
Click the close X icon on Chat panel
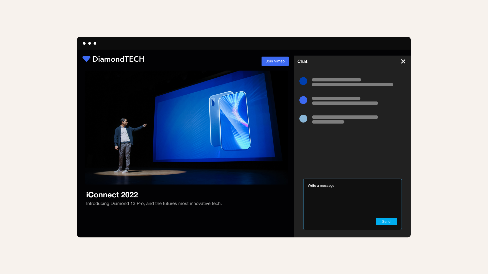pyautogui.click(x=403, y=61)
